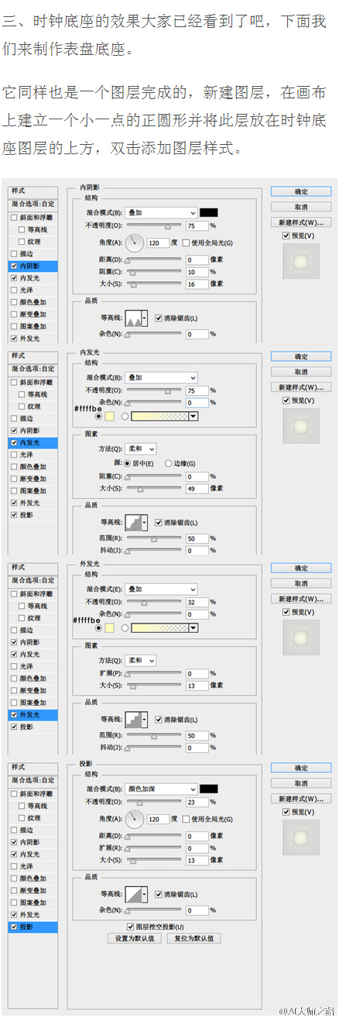Open 方法 dropdown in 外发光 dialog

[141, 661]
